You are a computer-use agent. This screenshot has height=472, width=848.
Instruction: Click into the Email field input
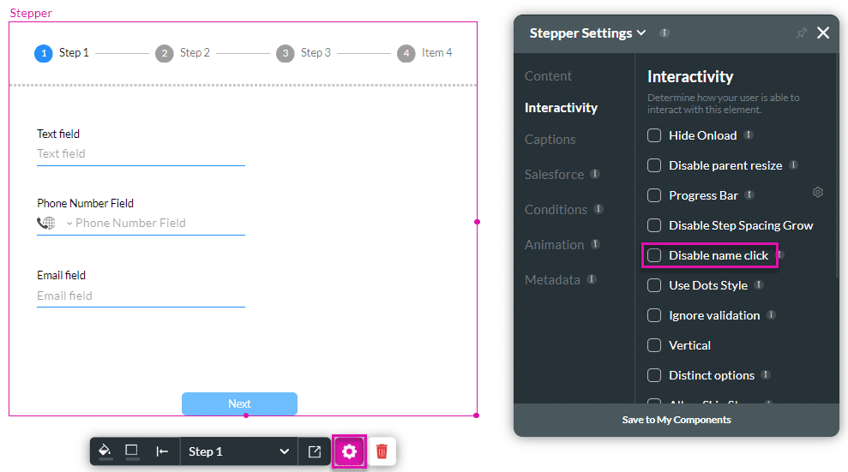point(141,296)
